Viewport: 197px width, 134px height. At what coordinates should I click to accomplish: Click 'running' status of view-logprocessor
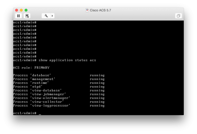(97, 106)
